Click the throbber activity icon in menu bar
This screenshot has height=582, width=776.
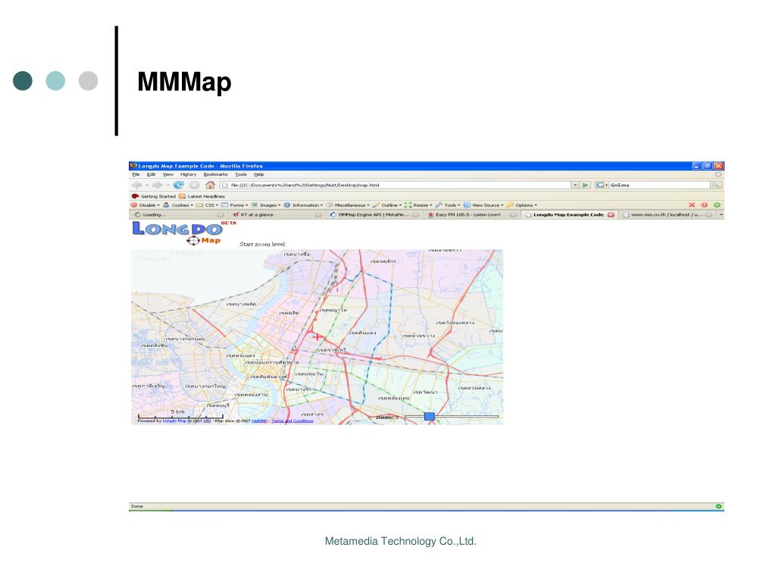718,175
